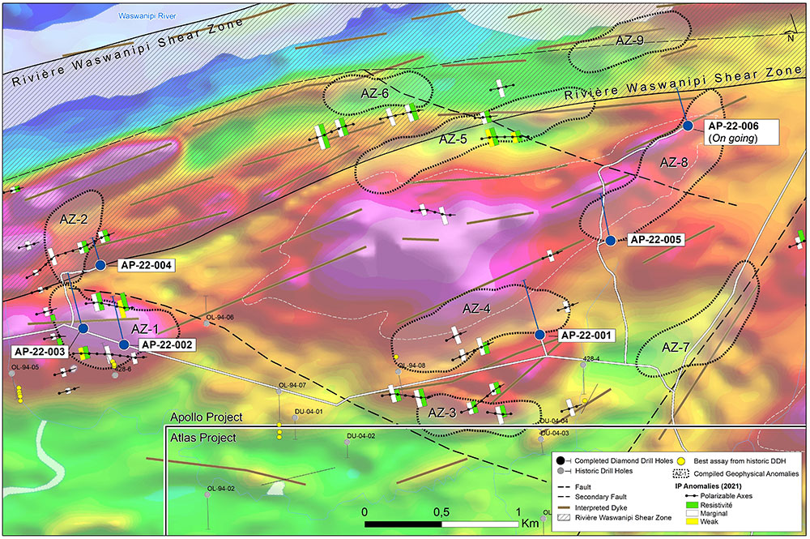
Task: Click the DU-04-03 drill hole label
Action: 555,433
